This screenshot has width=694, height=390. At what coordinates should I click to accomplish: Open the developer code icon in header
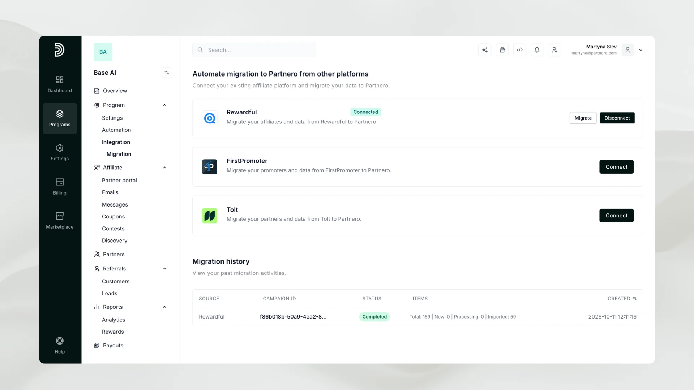coord(519,50)
